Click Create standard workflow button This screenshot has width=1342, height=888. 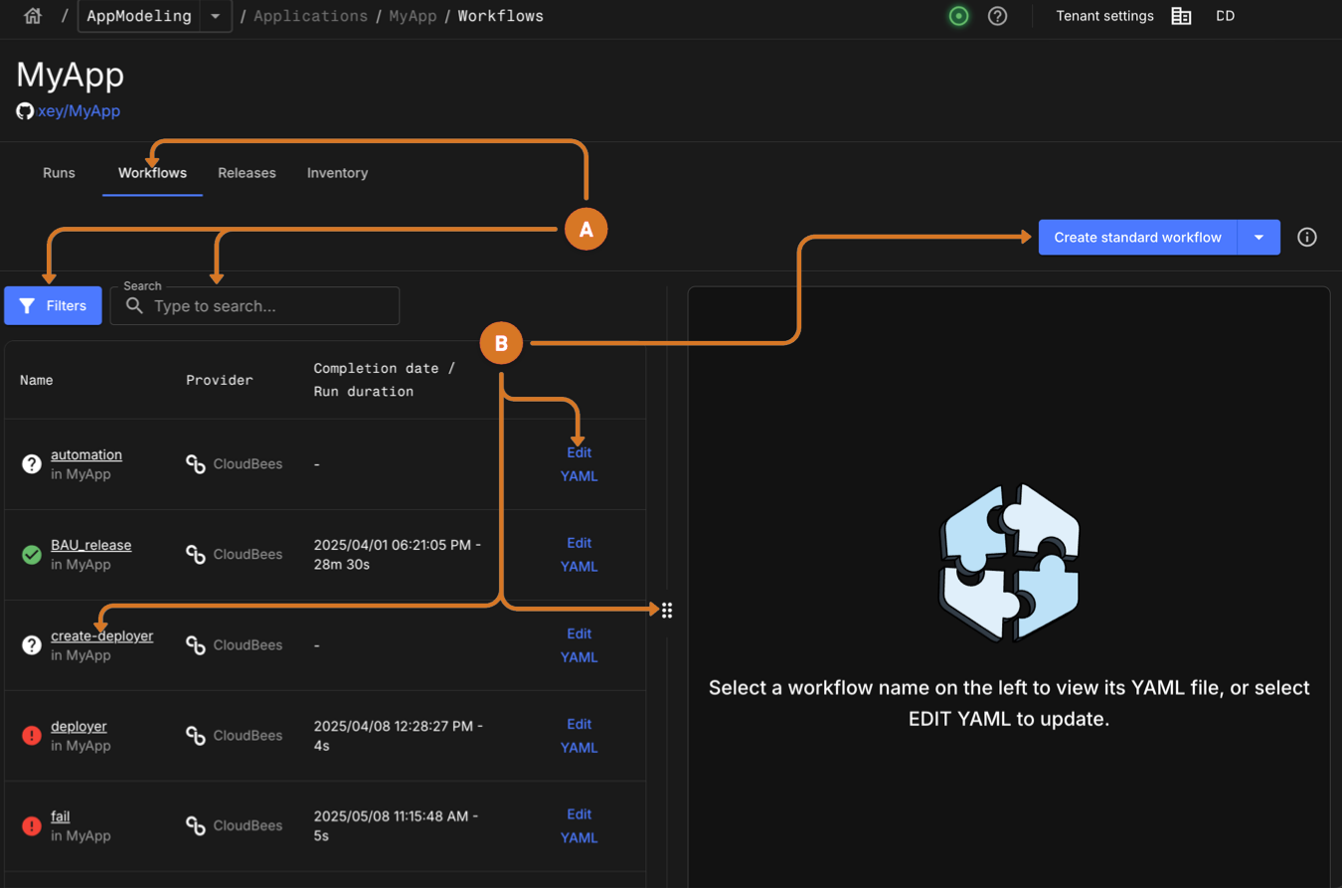pos(1137,237)
